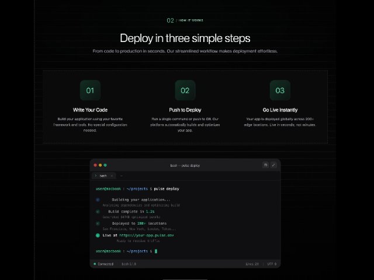
Task: Select the bash terminal tab
Action: pyautogui.click(x=104, y=176)
